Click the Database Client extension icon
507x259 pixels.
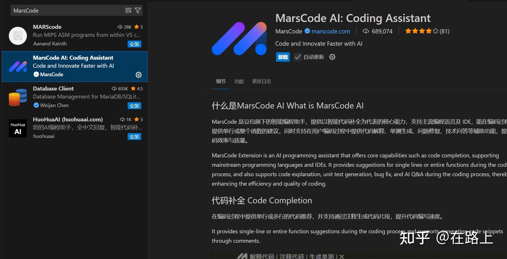pyautogui.click(x=18, y=97)
